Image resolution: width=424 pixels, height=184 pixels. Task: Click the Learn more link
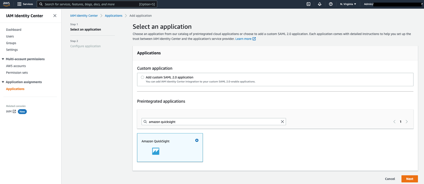pos(243,39)
